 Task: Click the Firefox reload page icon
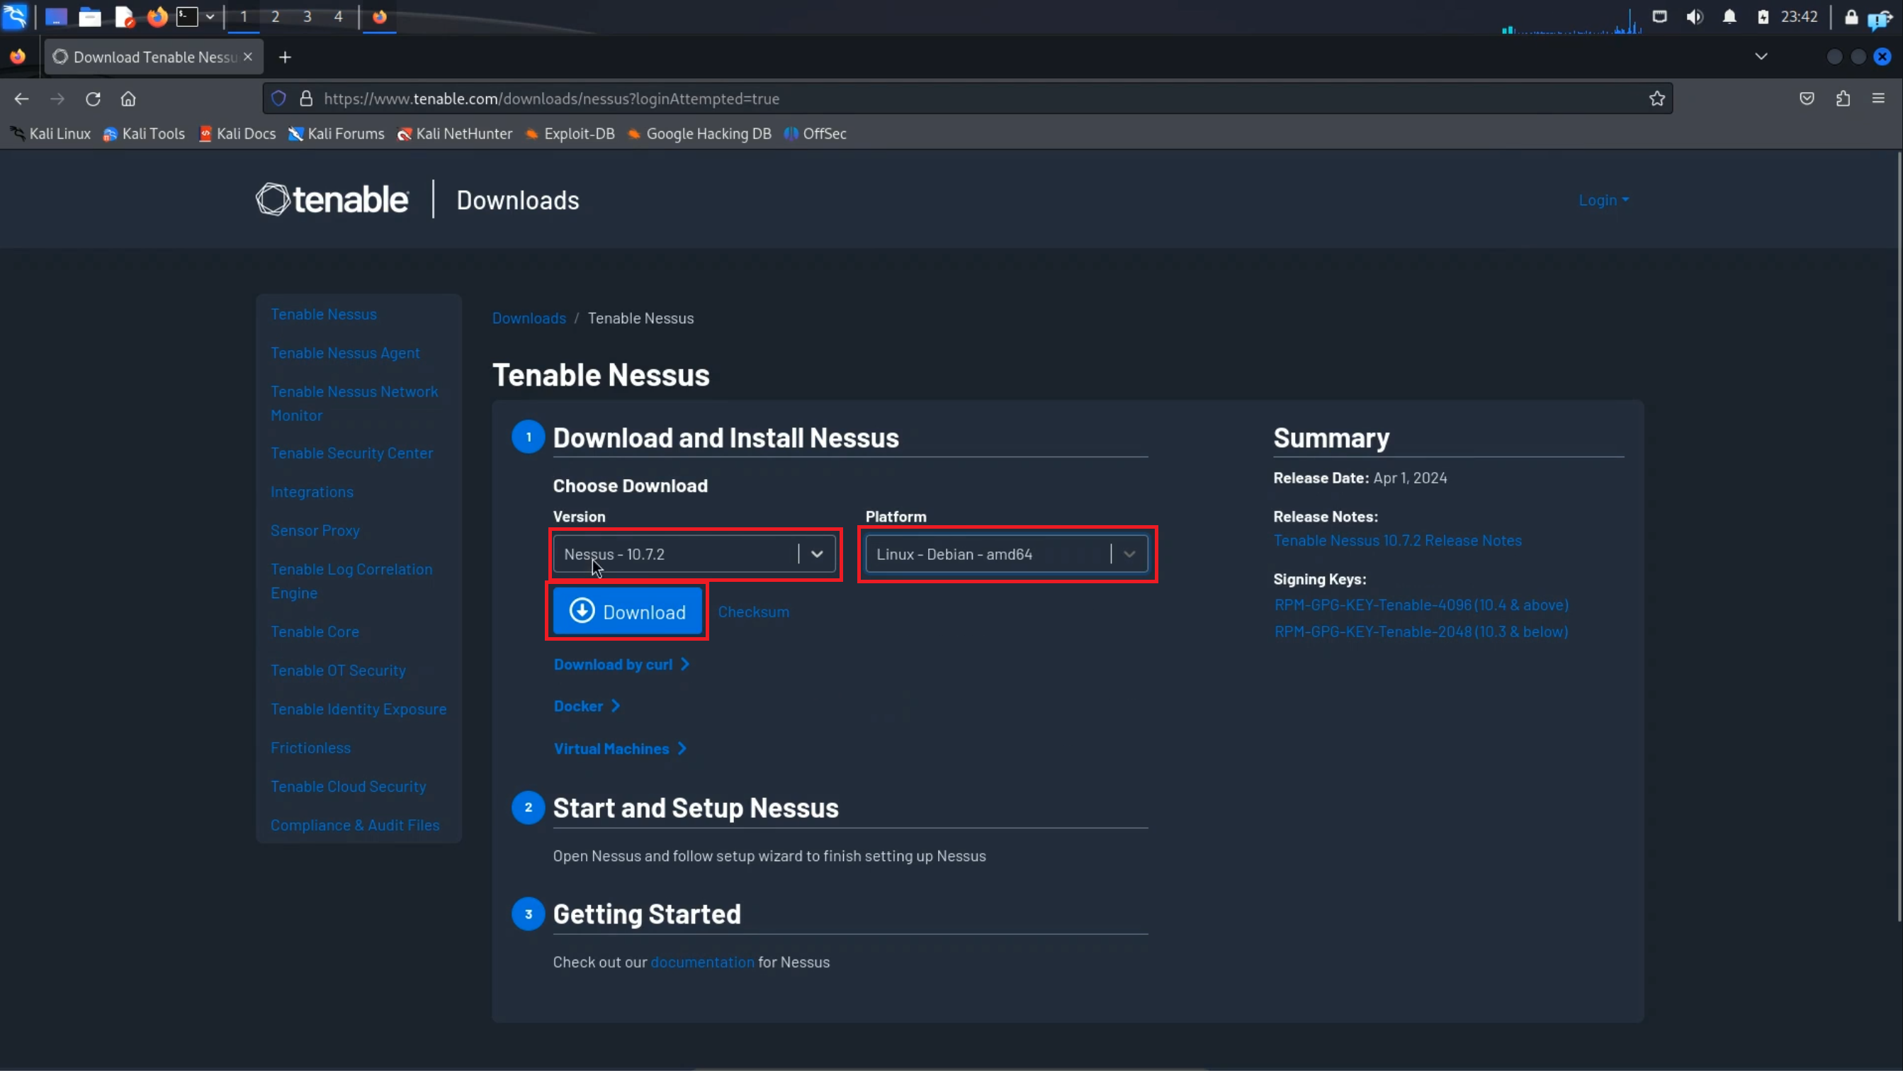pyautogui.click(x=92, y=99)
